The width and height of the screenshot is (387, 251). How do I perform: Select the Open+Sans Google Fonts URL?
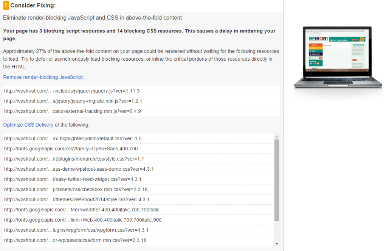pyautogui.click(x=71, y=149)
